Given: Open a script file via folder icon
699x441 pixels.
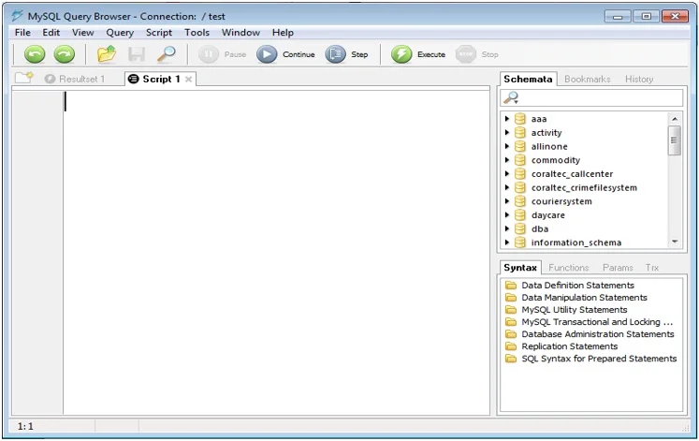Looking at the screenshot, I should coord(107,54).
